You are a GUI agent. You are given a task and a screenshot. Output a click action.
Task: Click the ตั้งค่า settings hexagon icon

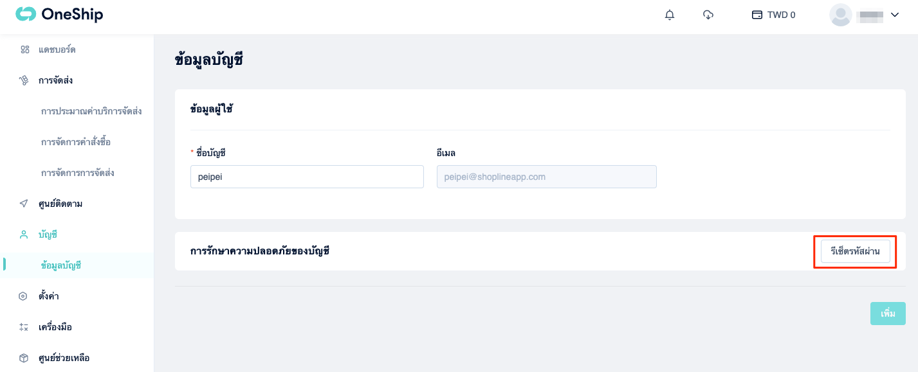tap(24, 296)
